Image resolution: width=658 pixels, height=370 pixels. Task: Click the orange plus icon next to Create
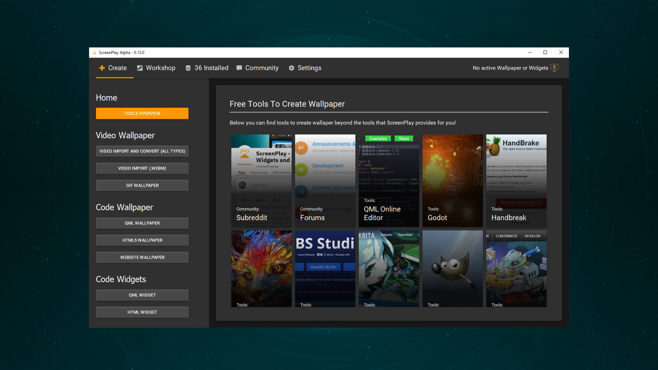(x=102, y=68)
